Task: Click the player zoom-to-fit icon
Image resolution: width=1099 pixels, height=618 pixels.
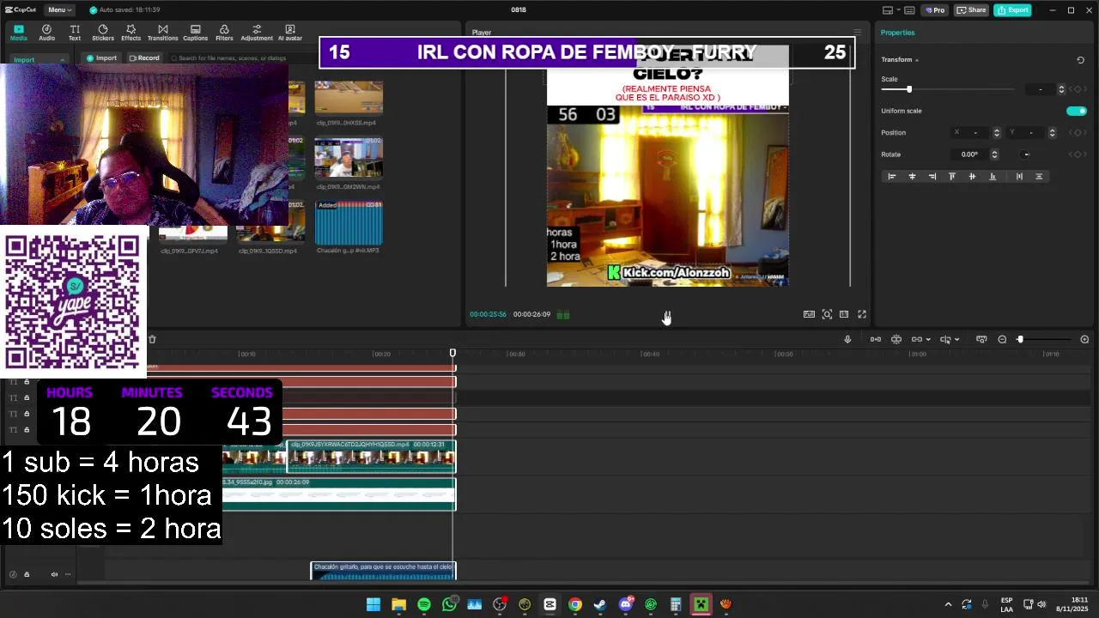Action: click(x=827, y=314)
